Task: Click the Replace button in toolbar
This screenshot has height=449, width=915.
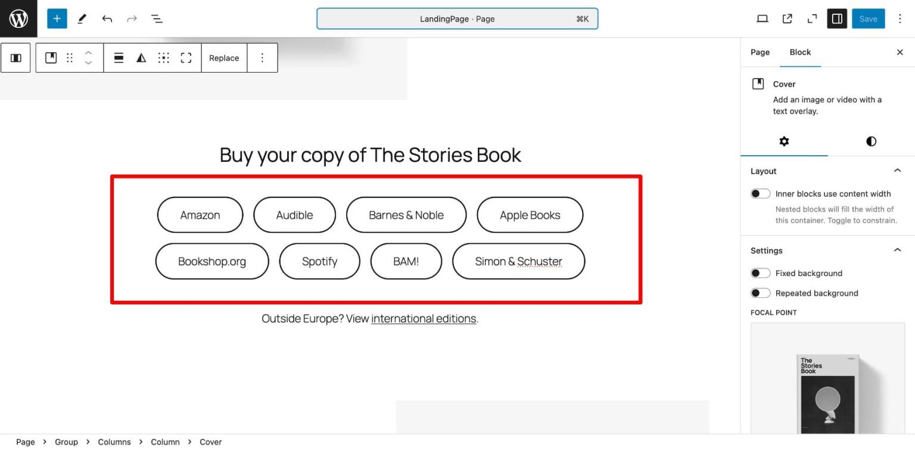Action: click(224, 58)
